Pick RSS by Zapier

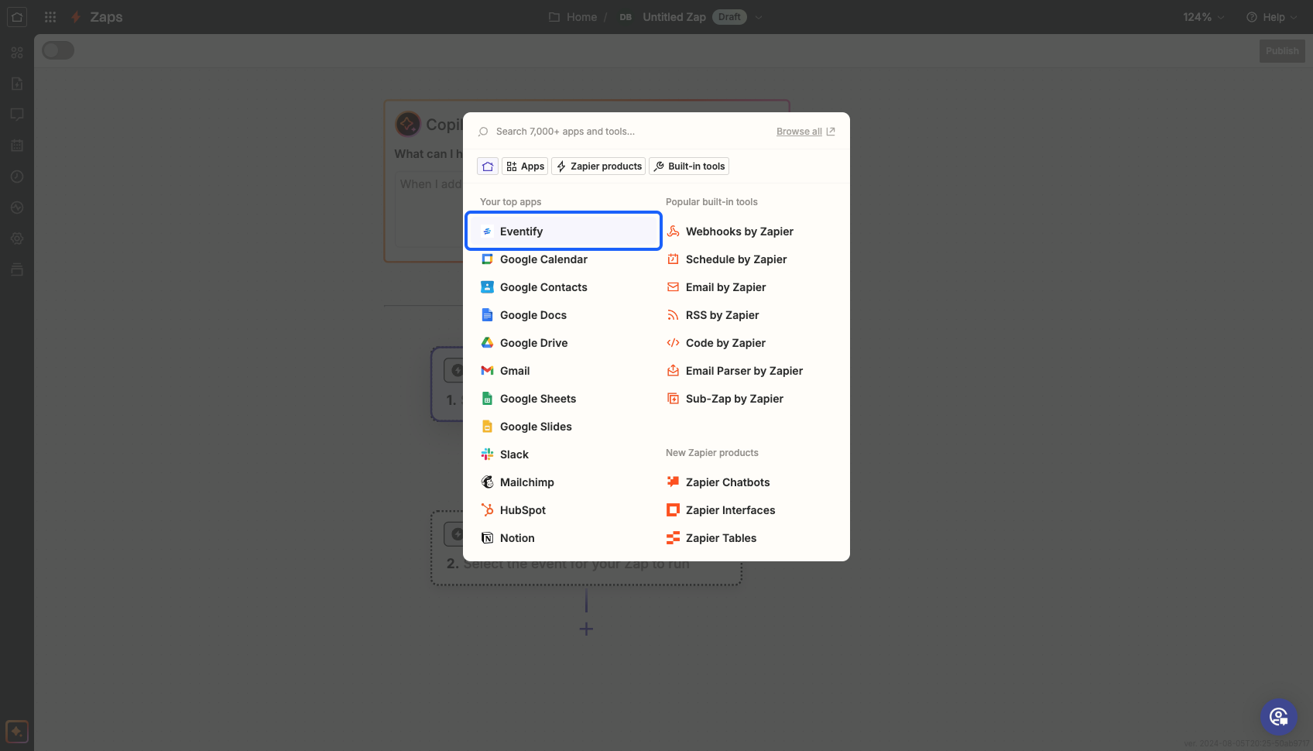coord(749,315)
